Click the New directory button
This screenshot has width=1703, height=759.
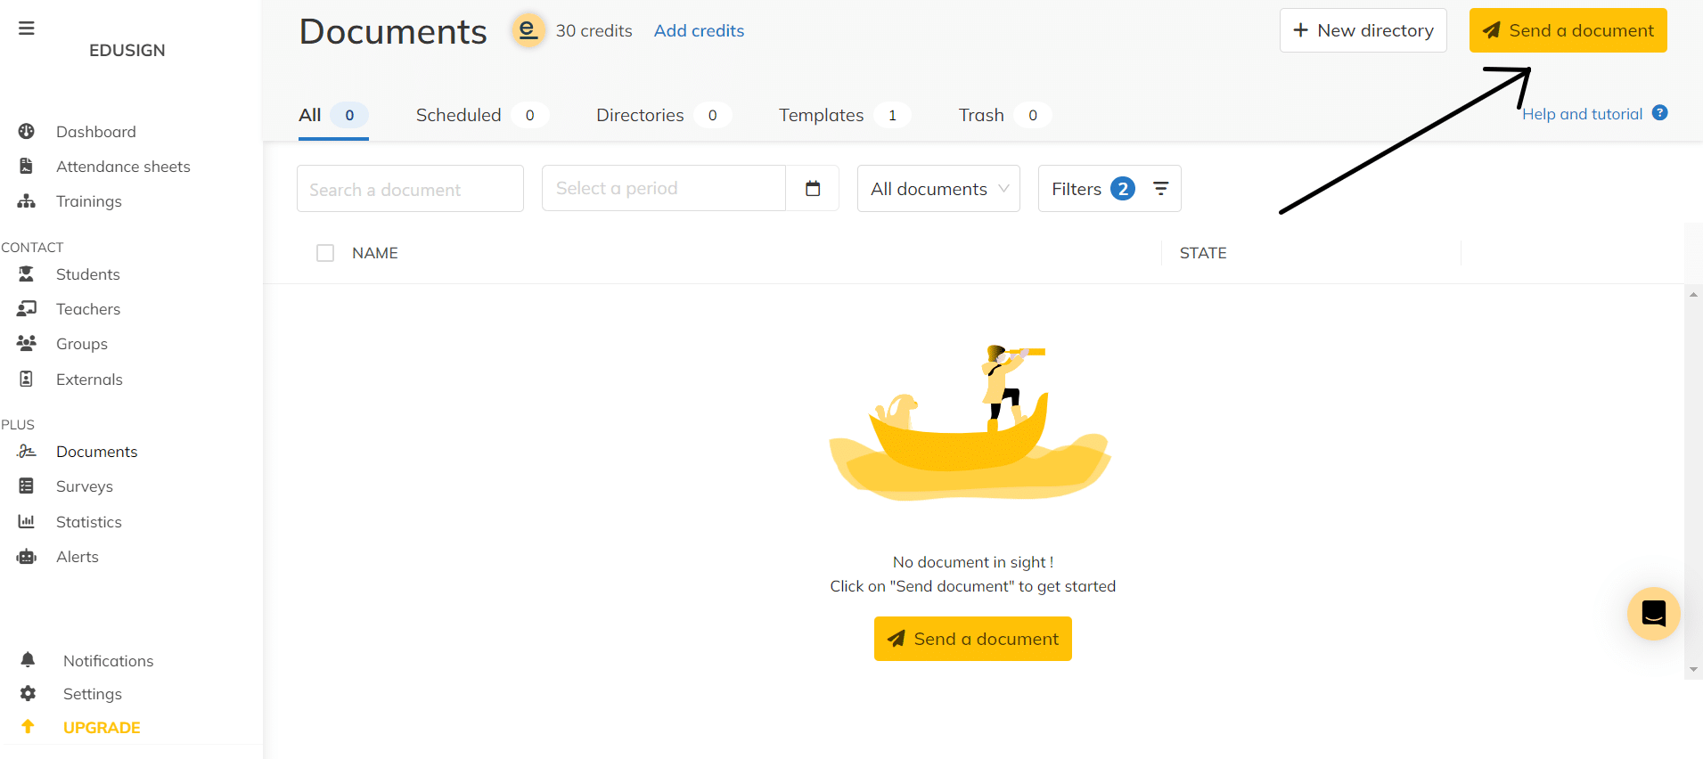[1363, 30]
